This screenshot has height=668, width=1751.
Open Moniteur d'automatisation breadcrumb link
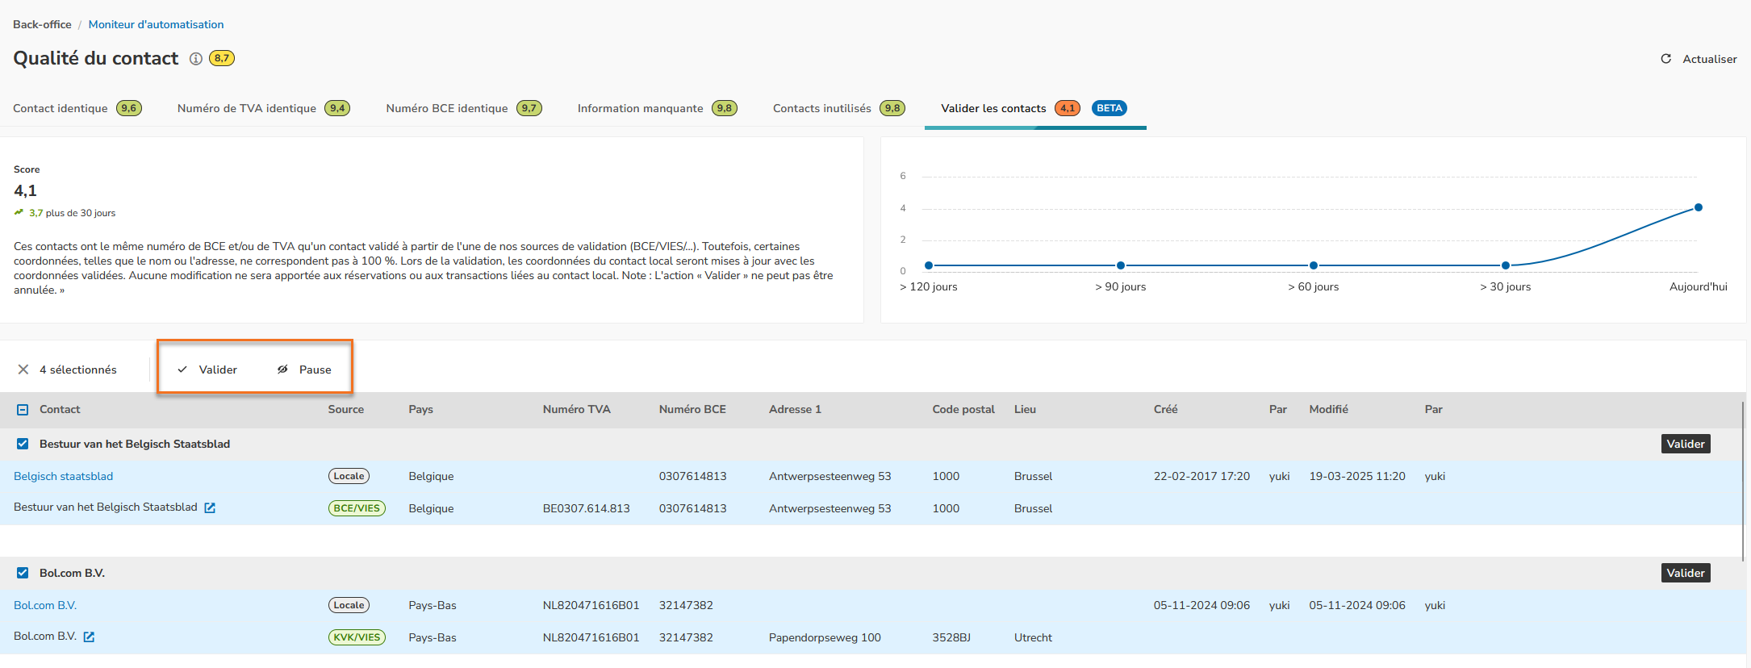point(157,24)
